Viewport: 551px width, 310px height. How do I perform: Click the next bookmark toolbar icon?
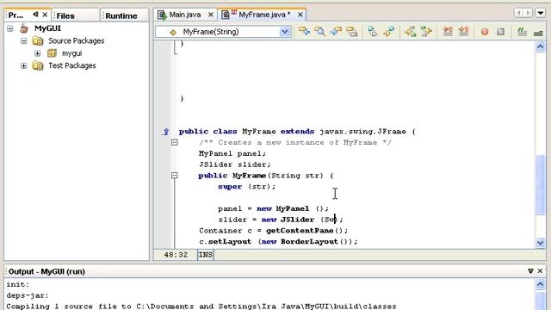(x=388, y=32)
